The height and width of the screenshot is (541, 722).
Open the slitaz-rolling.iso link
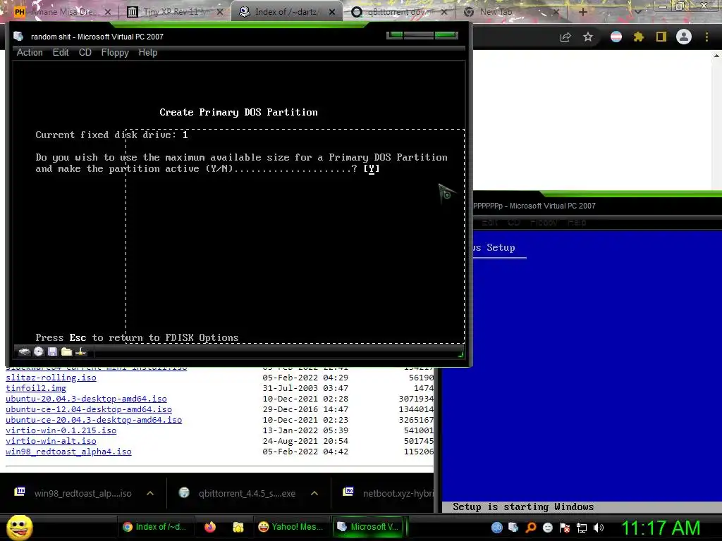[x=51, y=378]
